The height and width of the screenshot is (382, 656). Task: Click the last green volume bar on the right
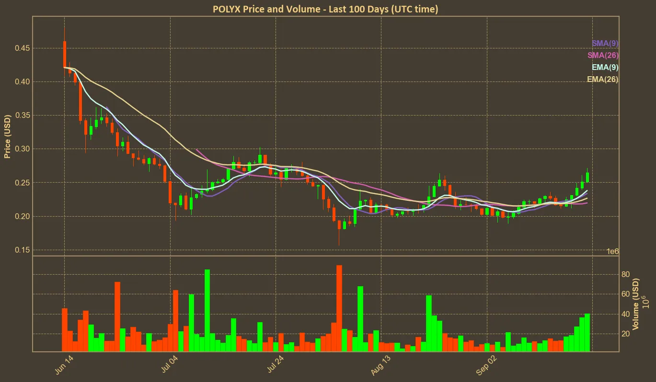click(x=587, y=333)
